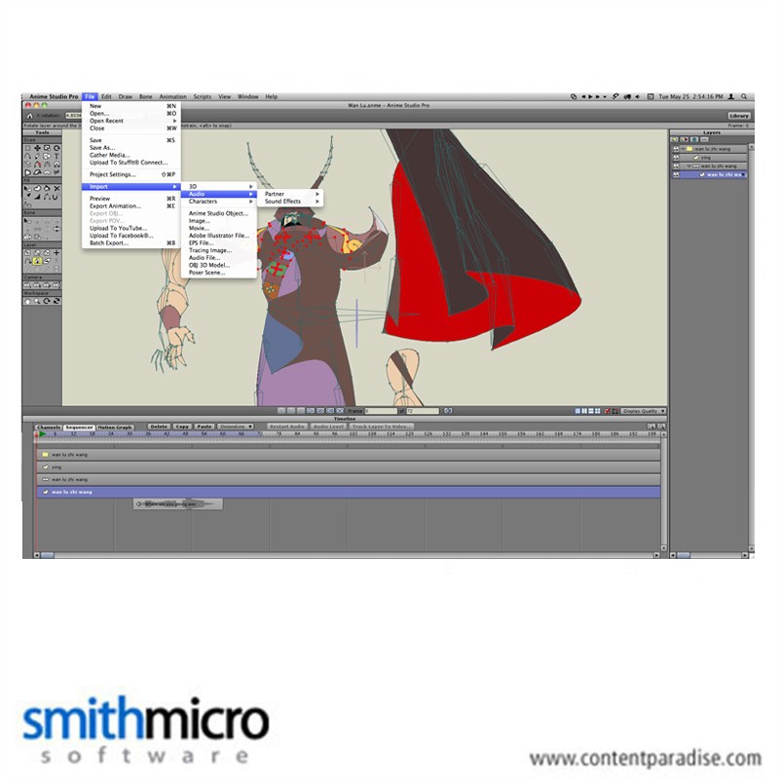
Task: Click the loop playback icon next to frame field
Action: coord(448,411)
